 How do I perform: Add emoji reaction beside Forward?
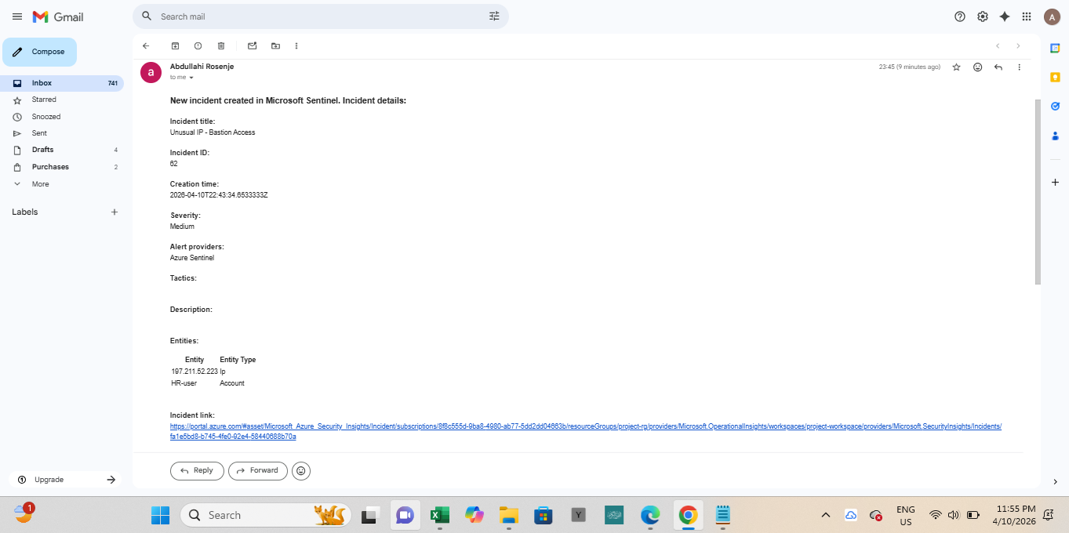pyautogui.click(x=300, y=471)
